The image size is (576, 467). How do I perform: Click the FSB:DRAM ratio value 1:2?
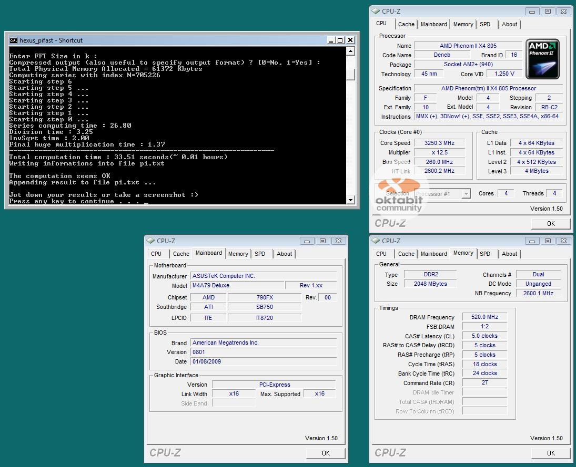click(x=484, y=327)
